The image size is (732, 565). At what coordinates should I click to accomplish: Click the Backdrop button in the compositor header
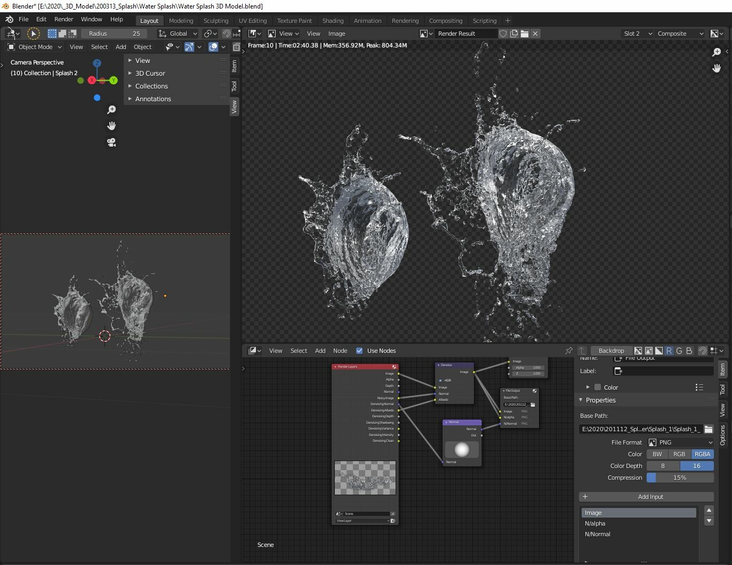pos(611,351)
